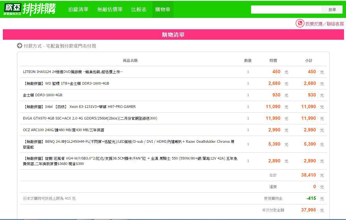Viewport: 346px width, 220px height.
Task: Select the EVGA GTX970 4GB product name
Action: [x=90, y=118]
